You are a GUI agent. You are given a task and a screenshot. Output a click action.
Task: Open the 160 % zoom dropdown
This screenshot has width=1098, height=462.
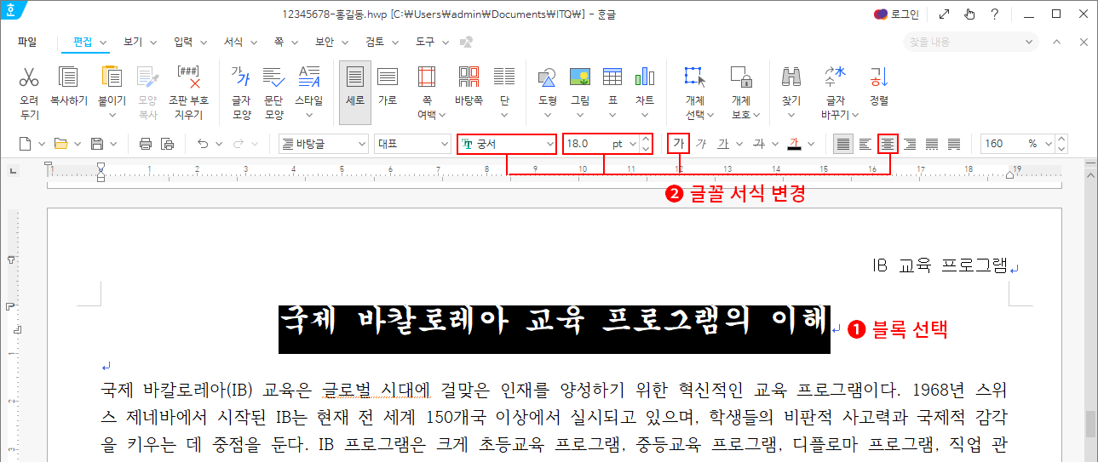(x=1049, y=144)
